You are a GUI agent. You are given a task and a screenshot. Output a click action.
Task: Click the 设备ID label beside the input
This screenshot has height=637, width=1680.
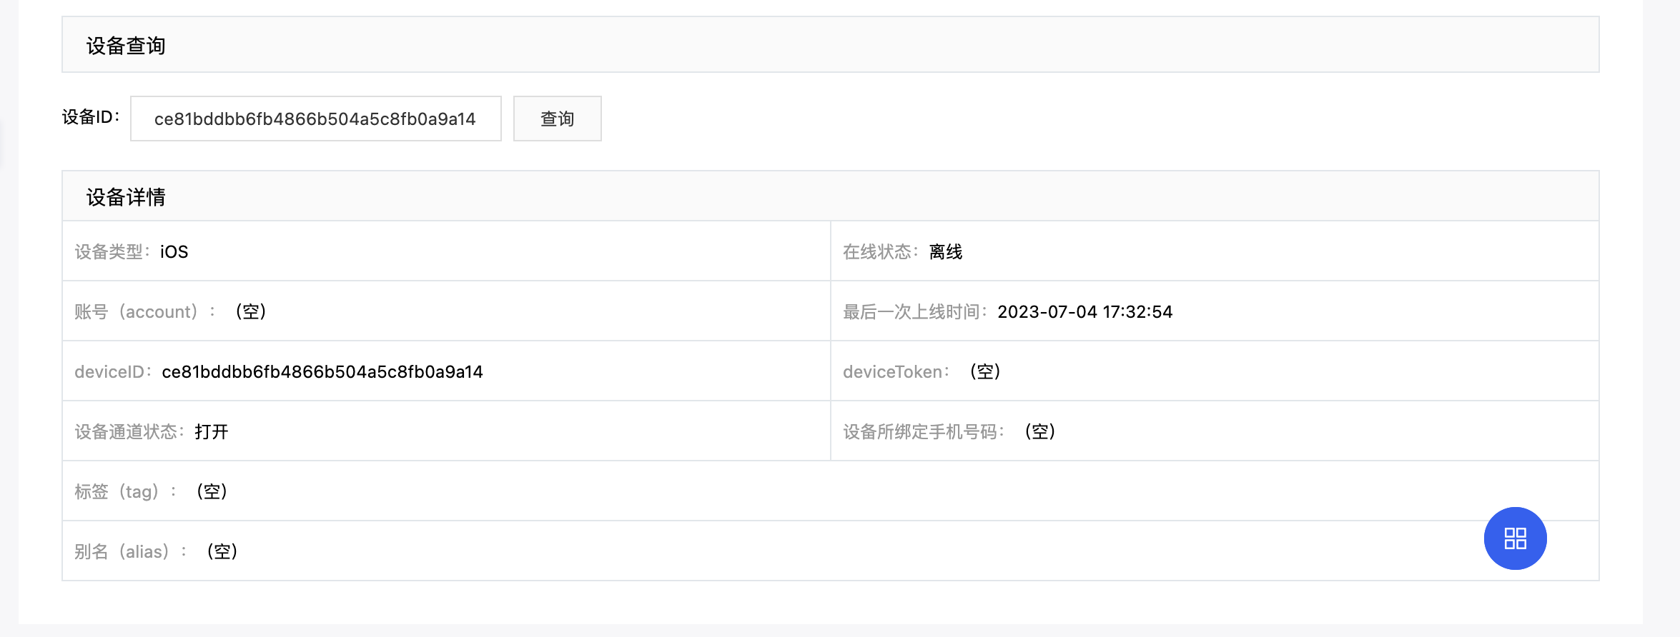tap(91, 117)
